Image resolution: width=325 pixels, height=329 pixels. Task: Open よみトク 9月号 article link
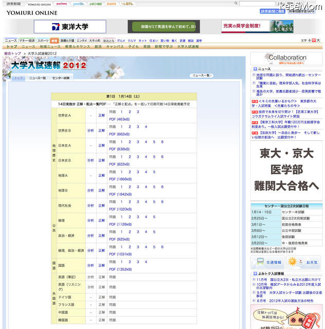(290, 294)
